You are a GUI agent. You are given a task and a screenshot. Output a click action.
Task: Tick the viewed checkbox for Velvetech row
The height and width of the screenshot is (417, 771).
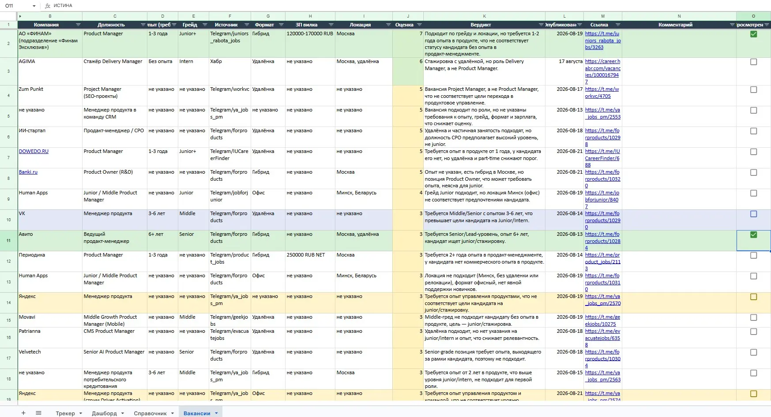click(753, 352)
